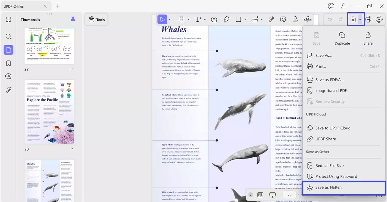Click the printer icon in the toolbar

(x=368, y=19)
